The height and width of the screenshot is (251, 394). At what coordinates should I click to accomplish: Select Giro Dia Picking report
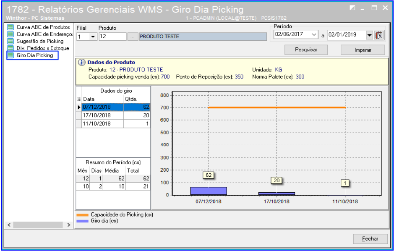pyautogui.click(x=35, y=55)
